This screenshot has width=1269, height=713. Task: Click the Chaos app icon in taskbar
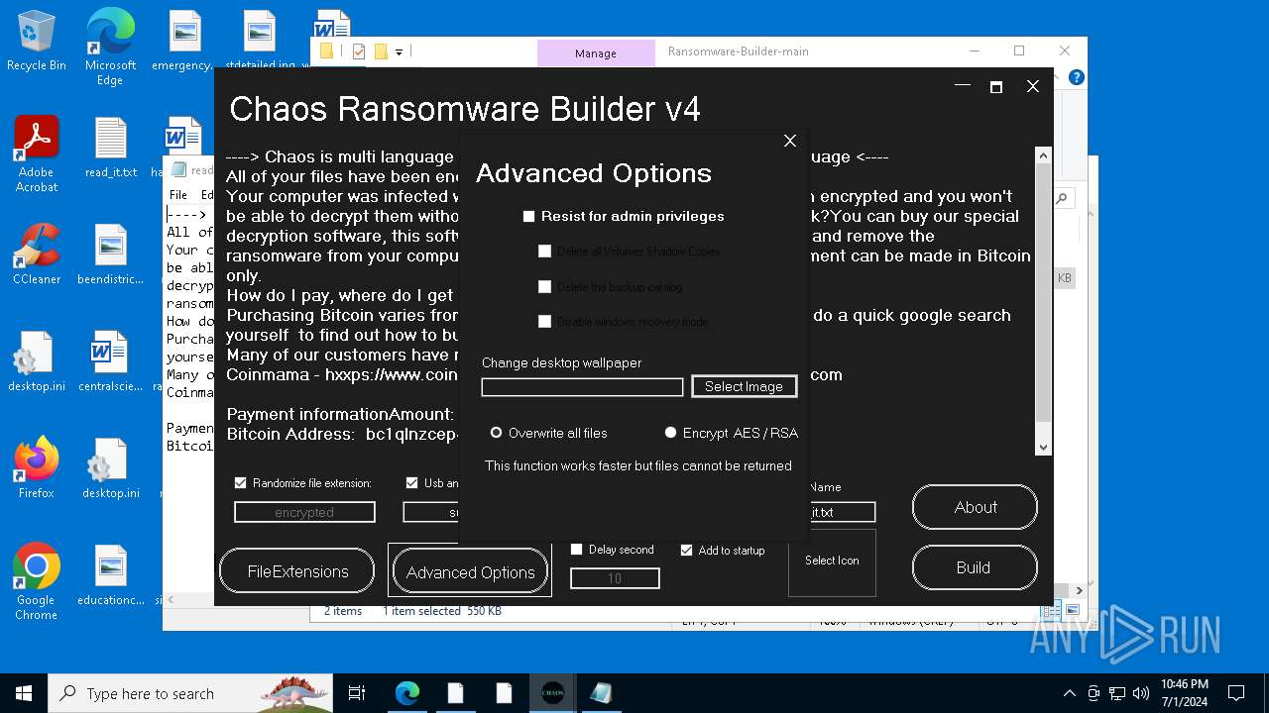pyautogui.click(x=553, y=693)
